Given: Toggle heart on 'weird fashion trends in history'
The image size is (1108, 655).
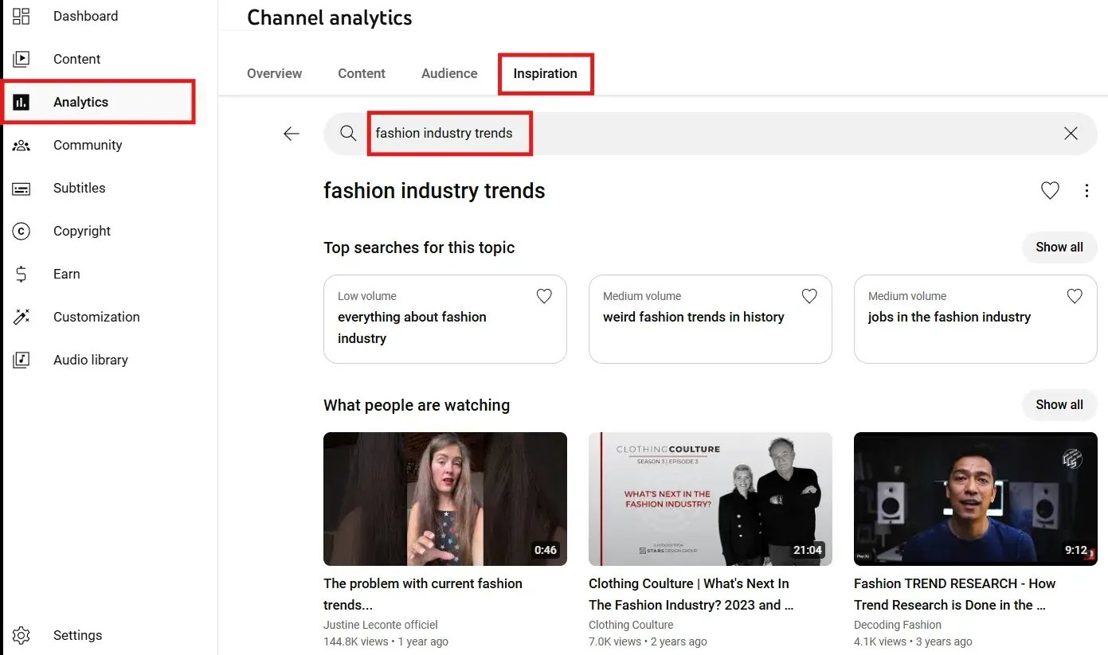Looking at the screenshot, I should coord(809,296).
